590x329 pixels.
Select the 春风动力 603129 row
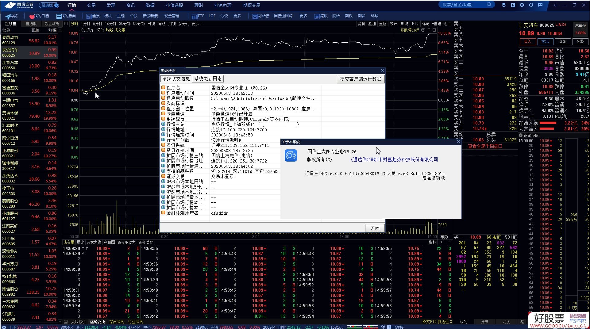(x=29, y=40)
